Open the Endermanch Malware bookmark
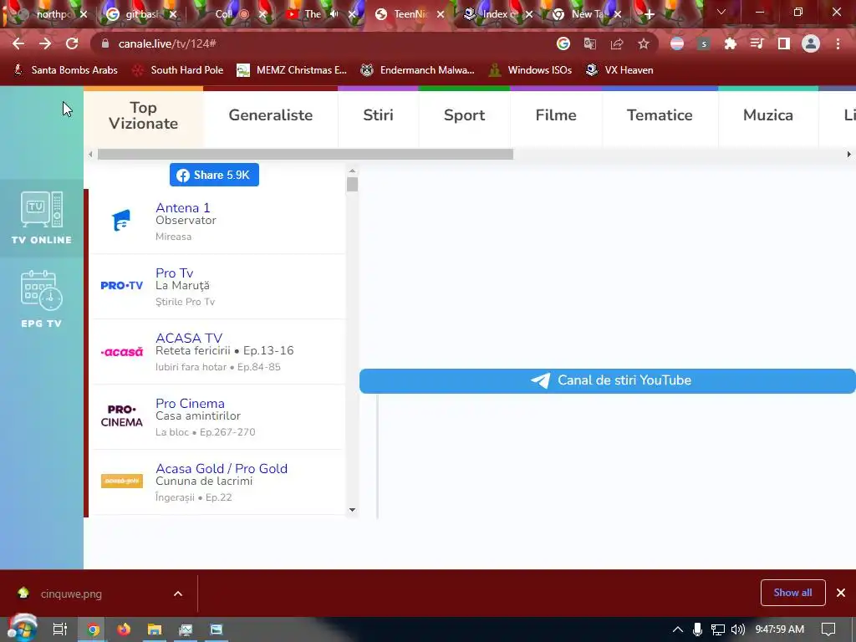The image size is (856, 642). [418, 70]
